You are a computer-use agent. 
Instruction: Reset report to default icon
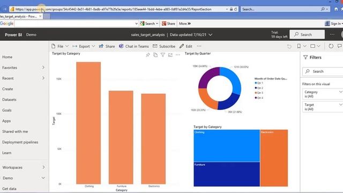click(289, 46)
